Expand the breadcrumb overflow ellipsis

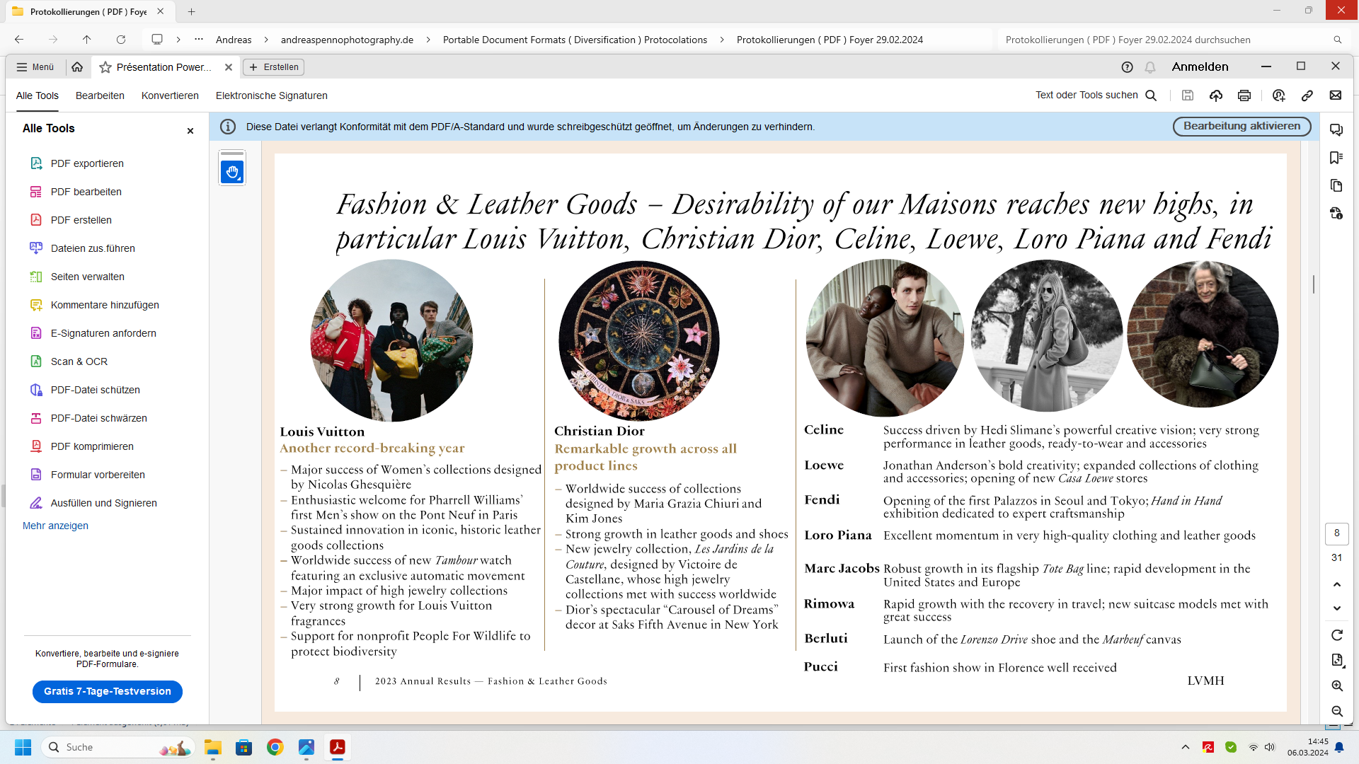point(199,40)
